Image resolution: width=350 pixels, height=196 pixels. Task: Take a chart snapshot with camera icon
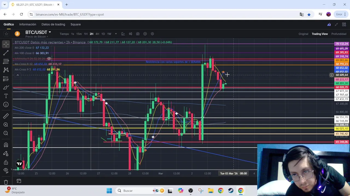(x=138, y=34)
